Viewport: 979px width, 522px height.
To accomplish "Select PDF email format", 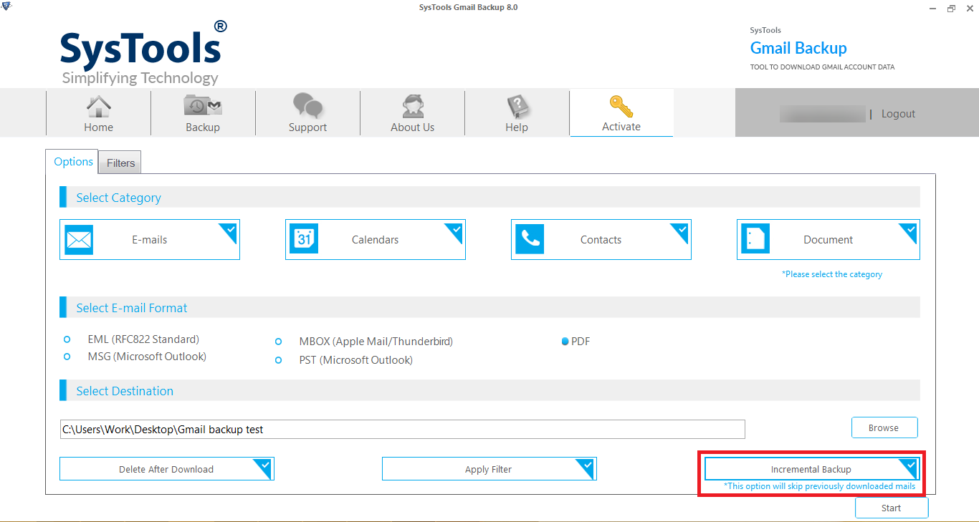I will [x=565, y=342].
